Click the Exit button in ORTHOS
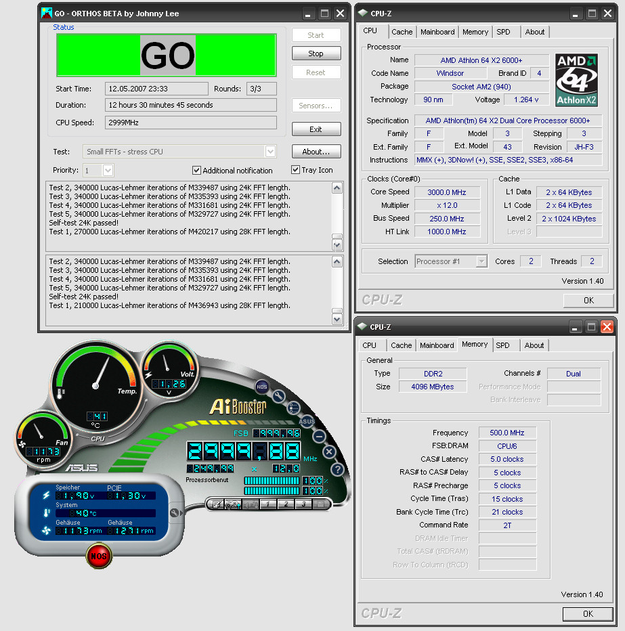 (x=316, y=129)
